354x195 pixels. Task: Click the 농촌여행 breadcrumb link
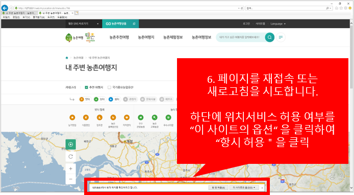79,58
